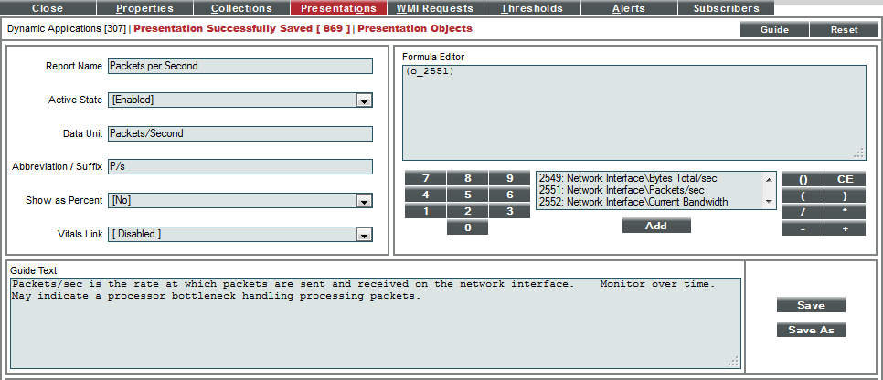The image size is (883, 380).
Task: Click the Reset button
Action: (x=844, y=29)
